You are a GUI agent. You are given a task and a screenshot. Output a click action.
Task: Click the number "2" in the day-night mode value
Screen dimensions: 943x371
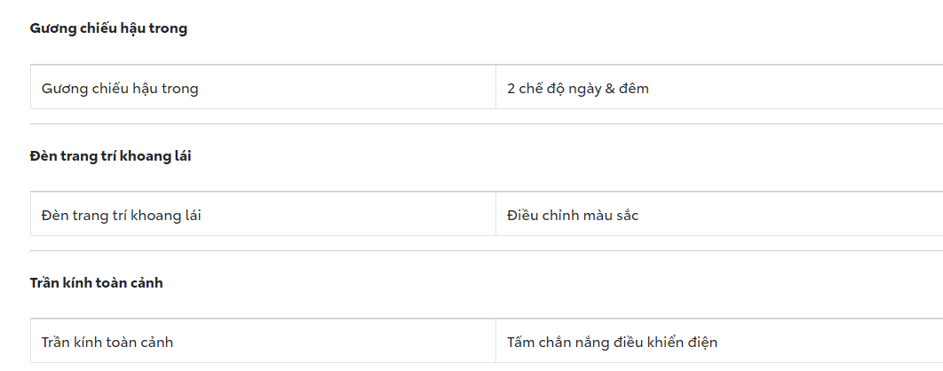coord(511,89)
